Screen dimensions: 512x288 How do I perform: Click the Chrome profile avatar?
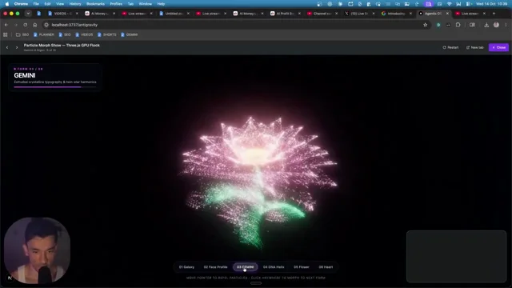coord(496,25)
